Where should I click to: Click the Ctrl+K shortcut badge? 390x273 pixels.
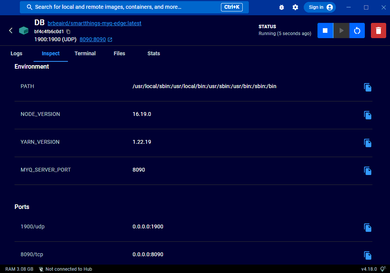[x=232, y=7]
